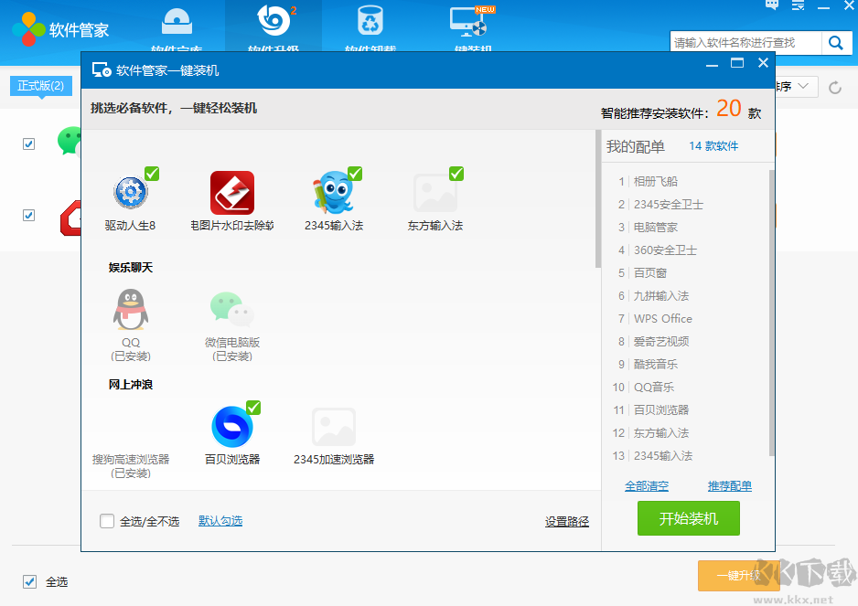Open the one-key install monitor icon
This screenshot has width=858, height=606.
coord(468,22)
